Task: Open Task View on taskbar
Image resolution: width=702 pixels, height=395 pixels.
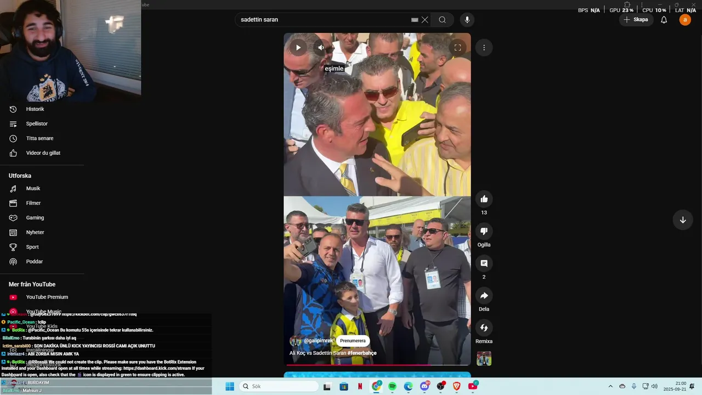Action: point(327,386)
